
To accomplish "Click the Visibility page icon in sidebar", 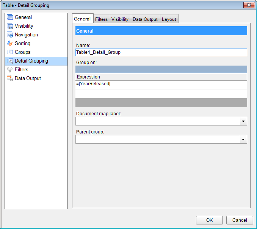I will point(10,26).
